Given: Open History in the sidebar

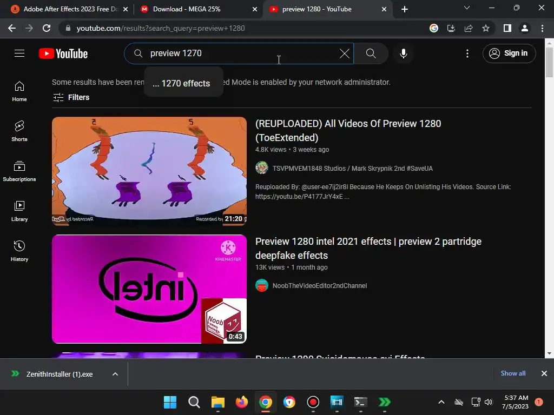Looking at the screenshot, I should click(19, 251).
